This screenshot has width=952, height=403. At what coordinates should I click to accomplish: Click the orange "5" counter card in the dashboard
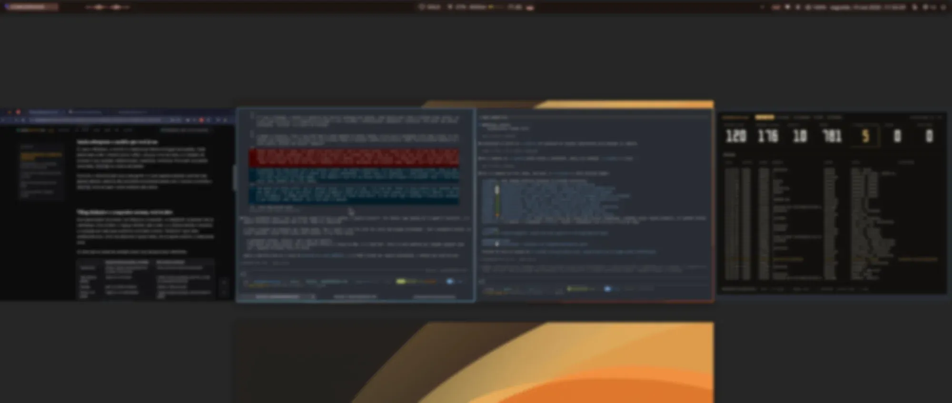865,136
